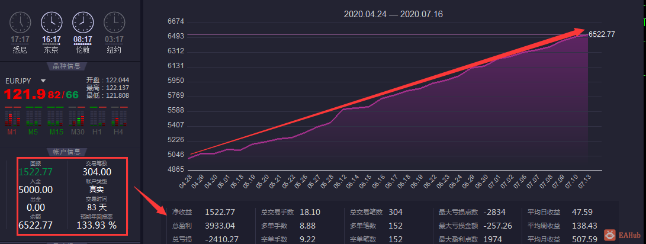The height and width of the screenshot is (244, 646).
Task: Click the 08:17 London time text
Action: (83, 40)
